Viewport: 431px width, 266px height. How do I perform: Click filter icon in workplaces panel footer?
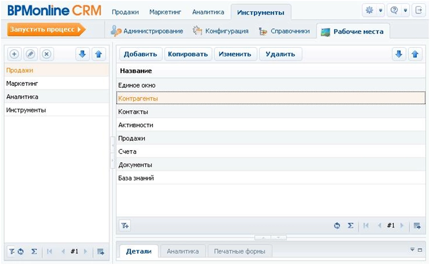[x=12, y=251]
